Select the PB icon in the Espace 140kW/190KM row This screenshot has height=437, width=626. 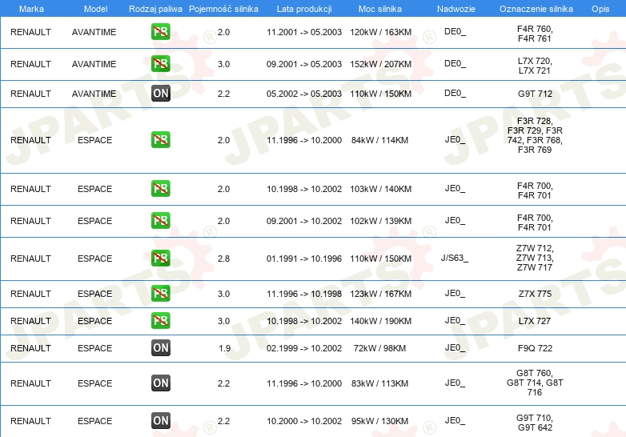point(161,321)
